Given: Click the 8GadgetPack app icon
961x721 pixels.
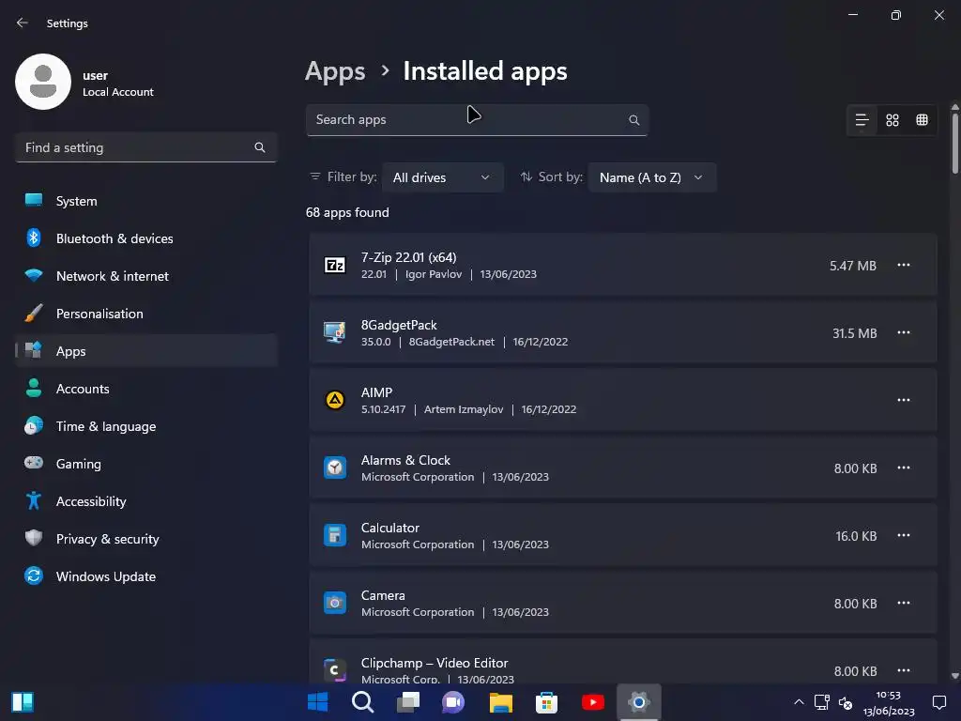Looking at the screenshot, I should [335, 333].
